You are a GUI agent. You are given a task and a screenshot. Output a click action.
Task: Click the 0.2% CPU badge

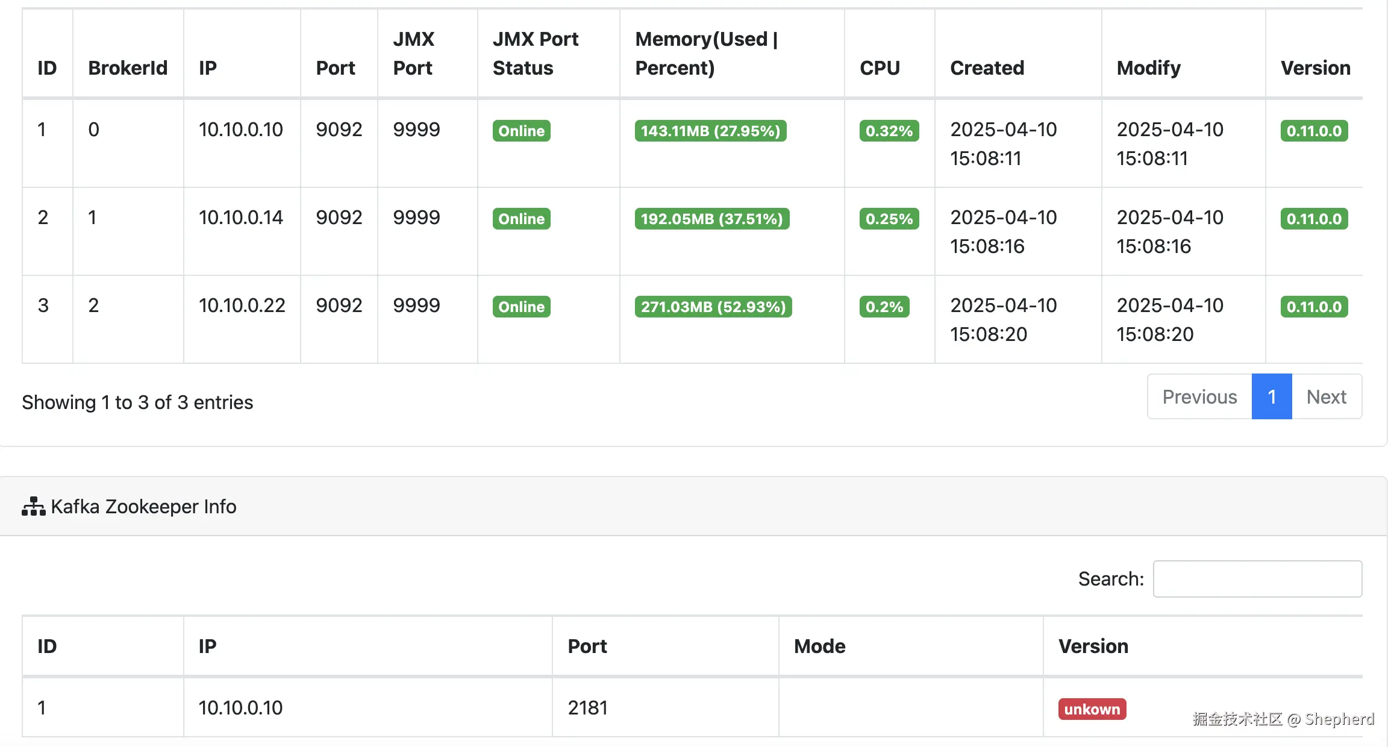coord(884,307)
